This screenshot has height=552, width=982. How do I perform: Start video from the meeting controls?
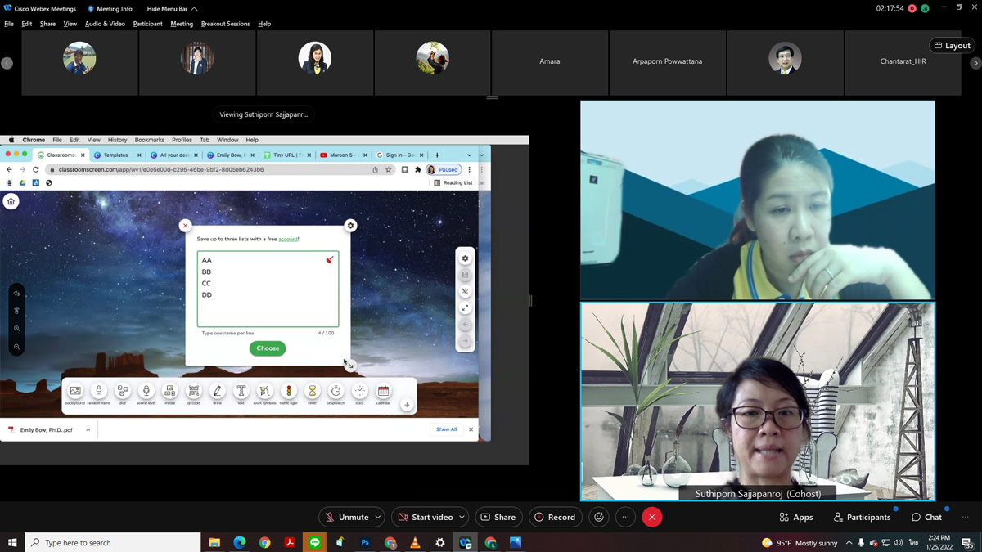click(x=425, y=517)
